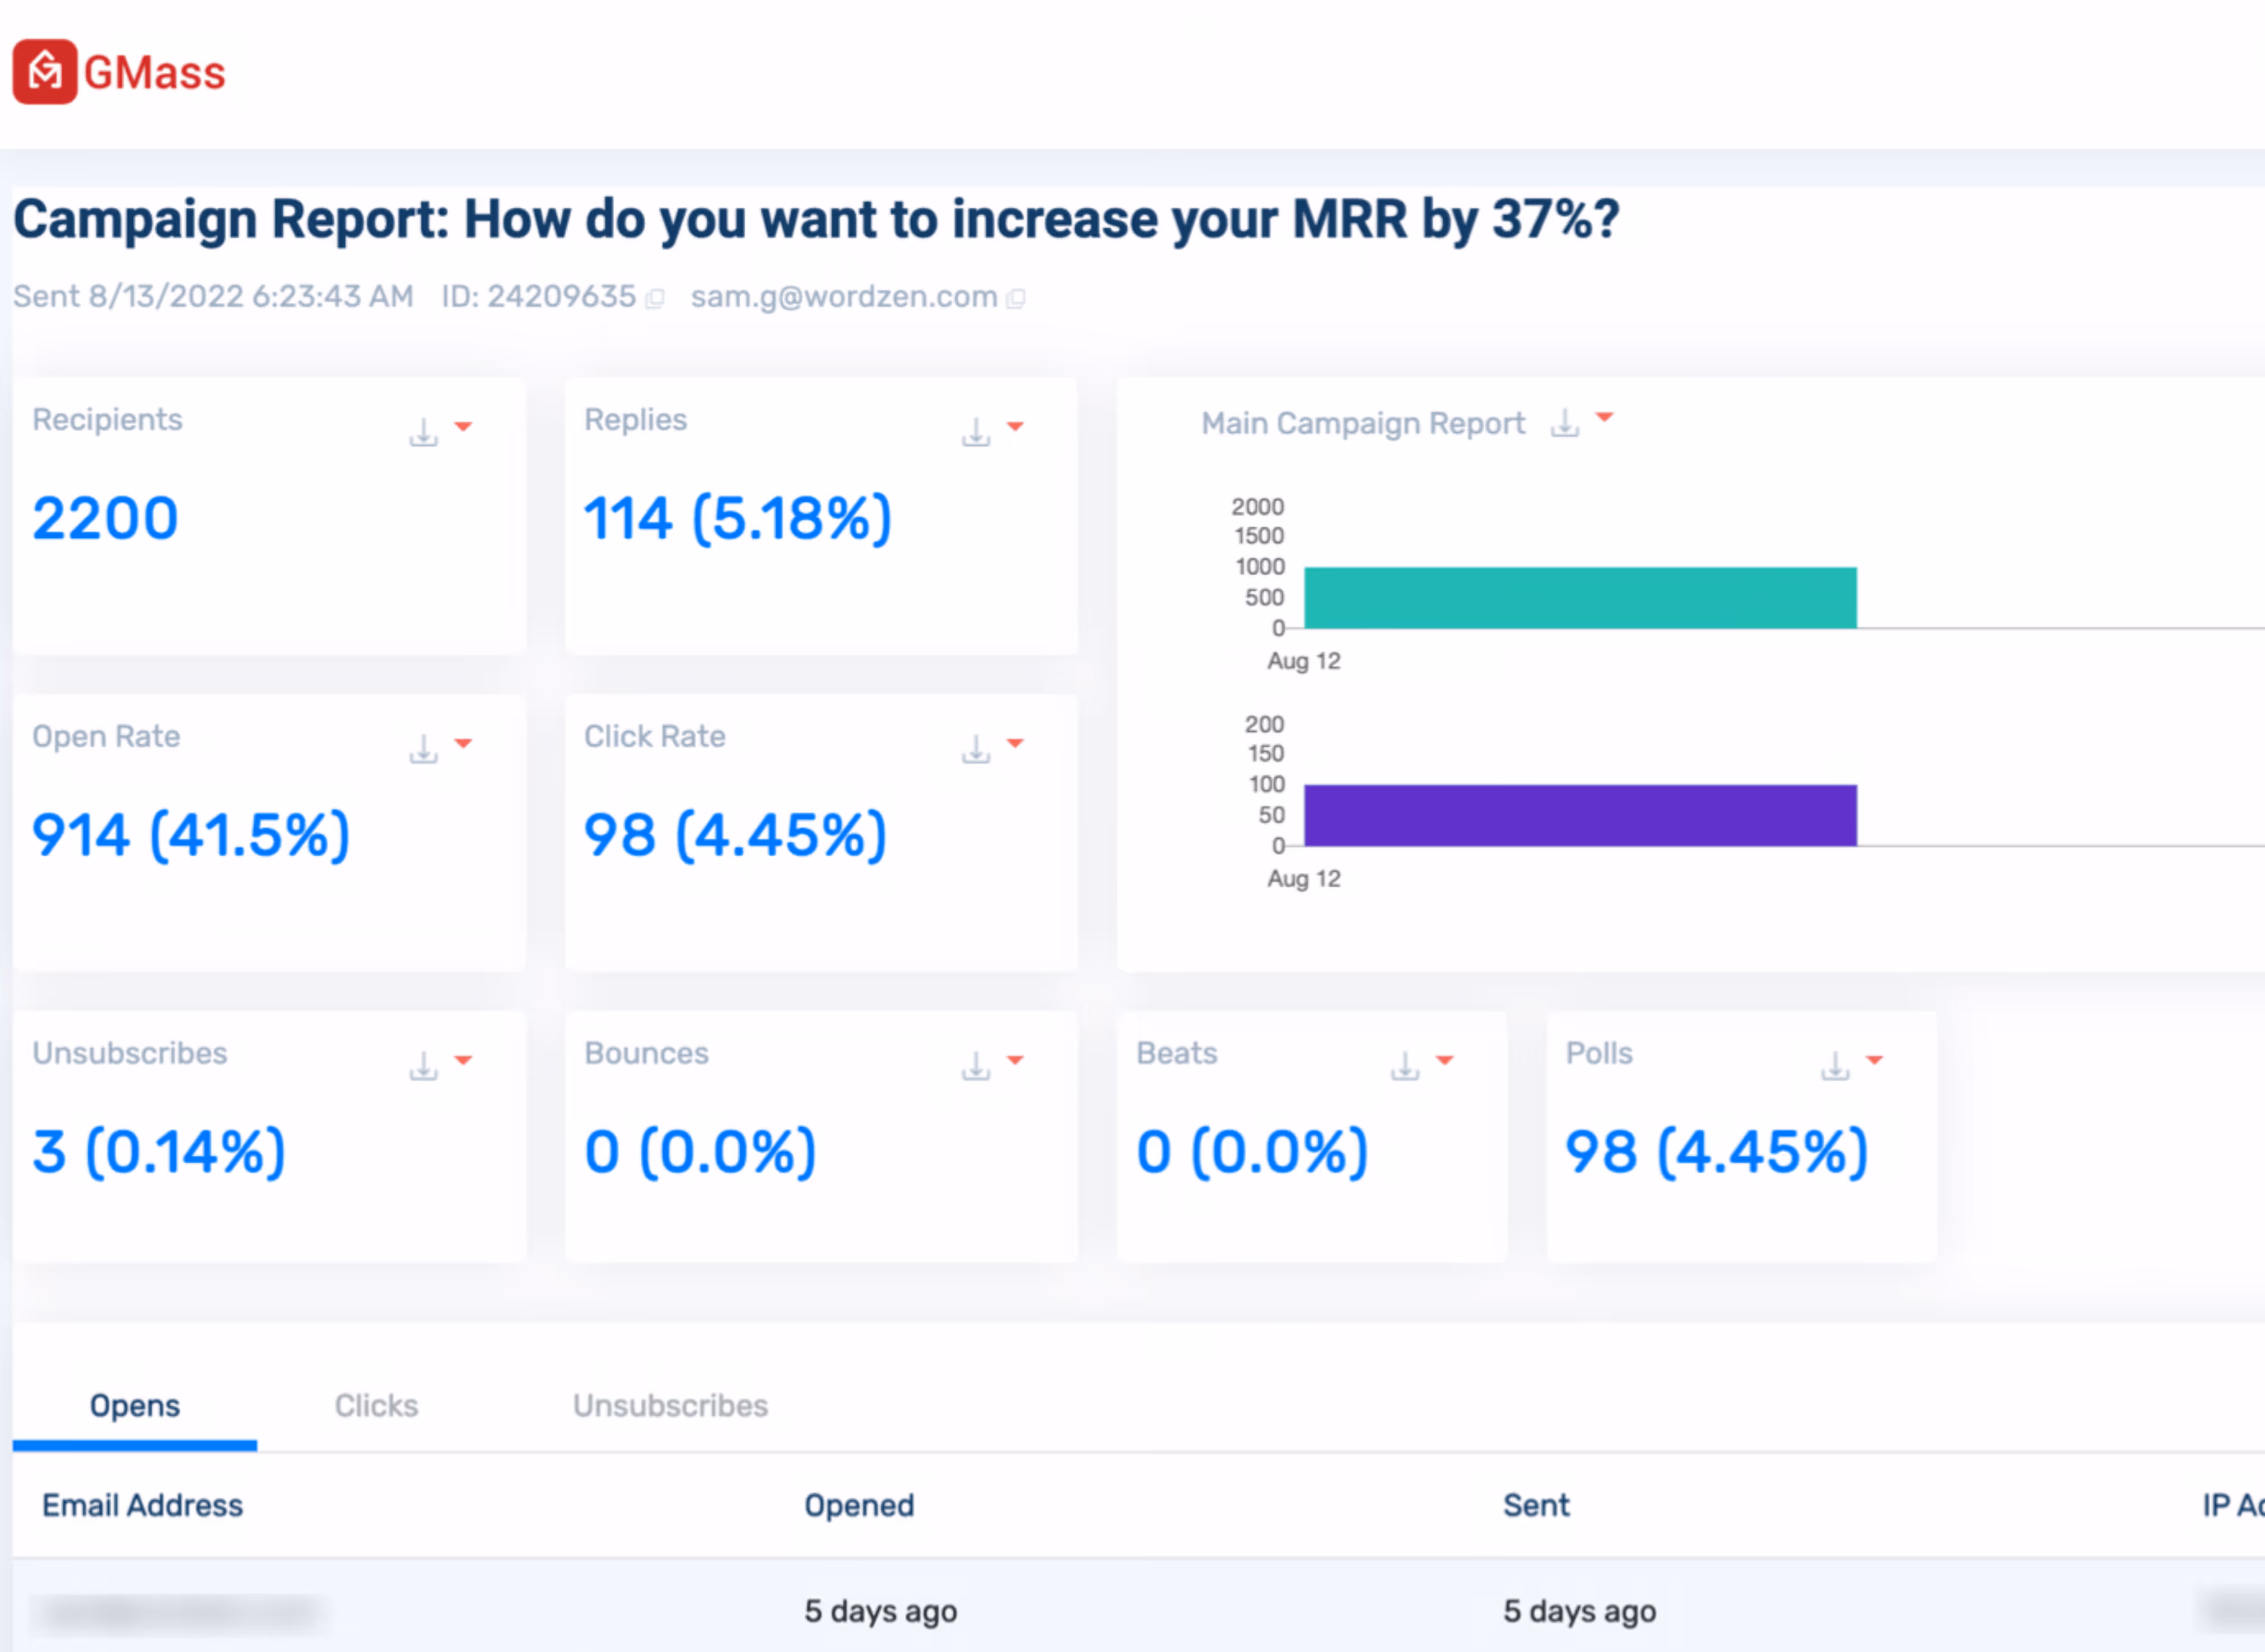
Task: Open the Beats card dropdown arrow
Action: (1445, 1060)
